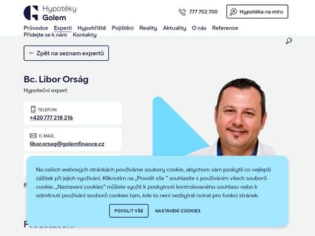Viewport: 315px width, 236px height.
Task: Open the Hypotéka na míru button
Action: click(x=257, y=12)
